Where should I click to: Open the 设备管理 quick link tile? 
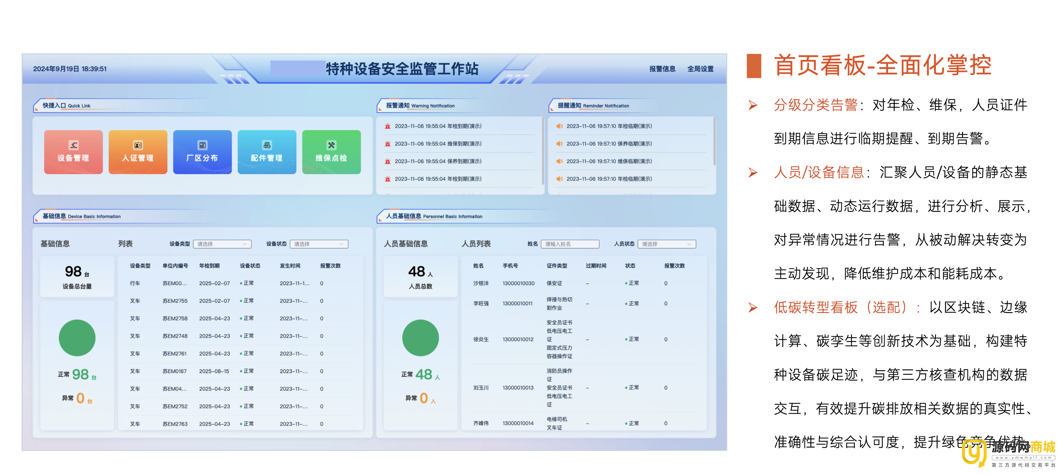pos(73,152)
